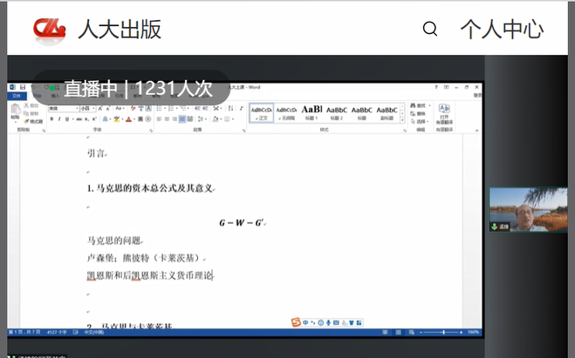Screen dimensions: 575x358
Task: Open the search icon in the page header
Action: click(x=430, y=29)
